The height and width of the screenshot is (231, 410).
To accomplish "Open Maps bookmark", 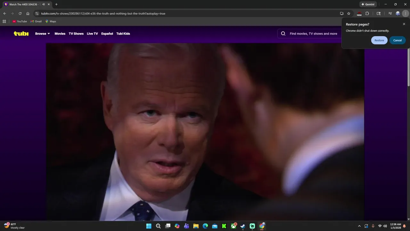I will pos(51,21).
